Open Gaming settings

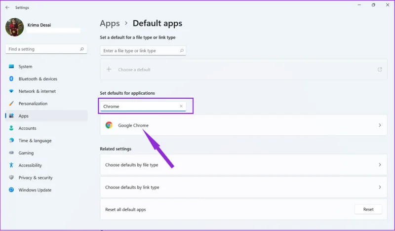[46, 153]
